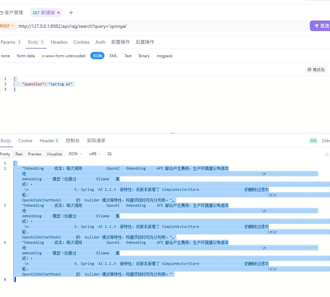Screen dimensions: 330x297
Task: Click the 格式化 format button
Action: [316, 69]
